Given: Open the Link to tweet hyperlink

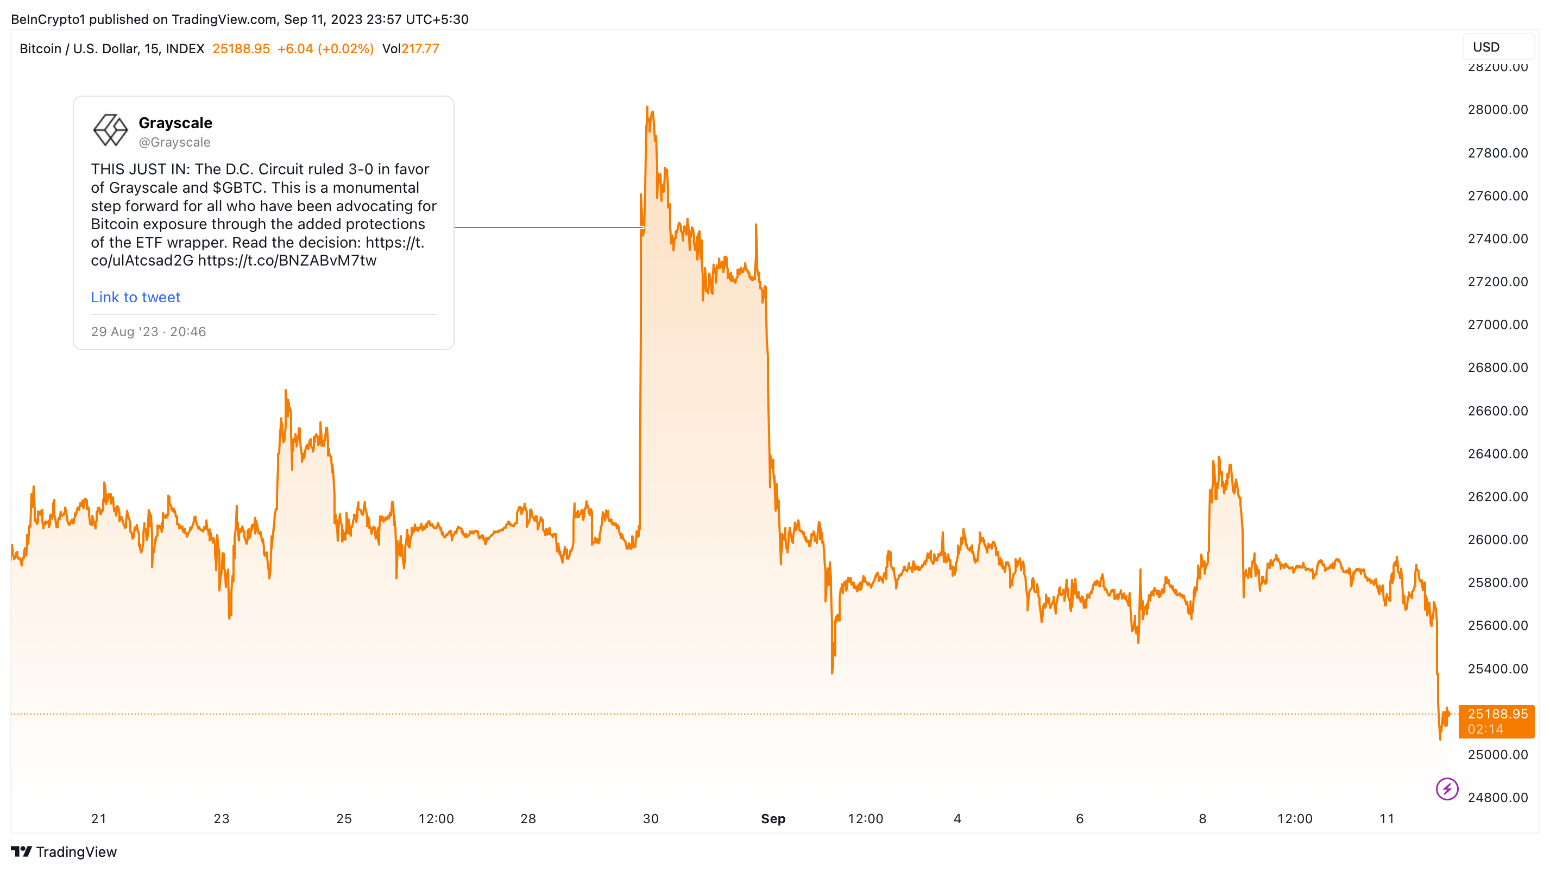Looking at the screenshot, I should click(135, 297).
